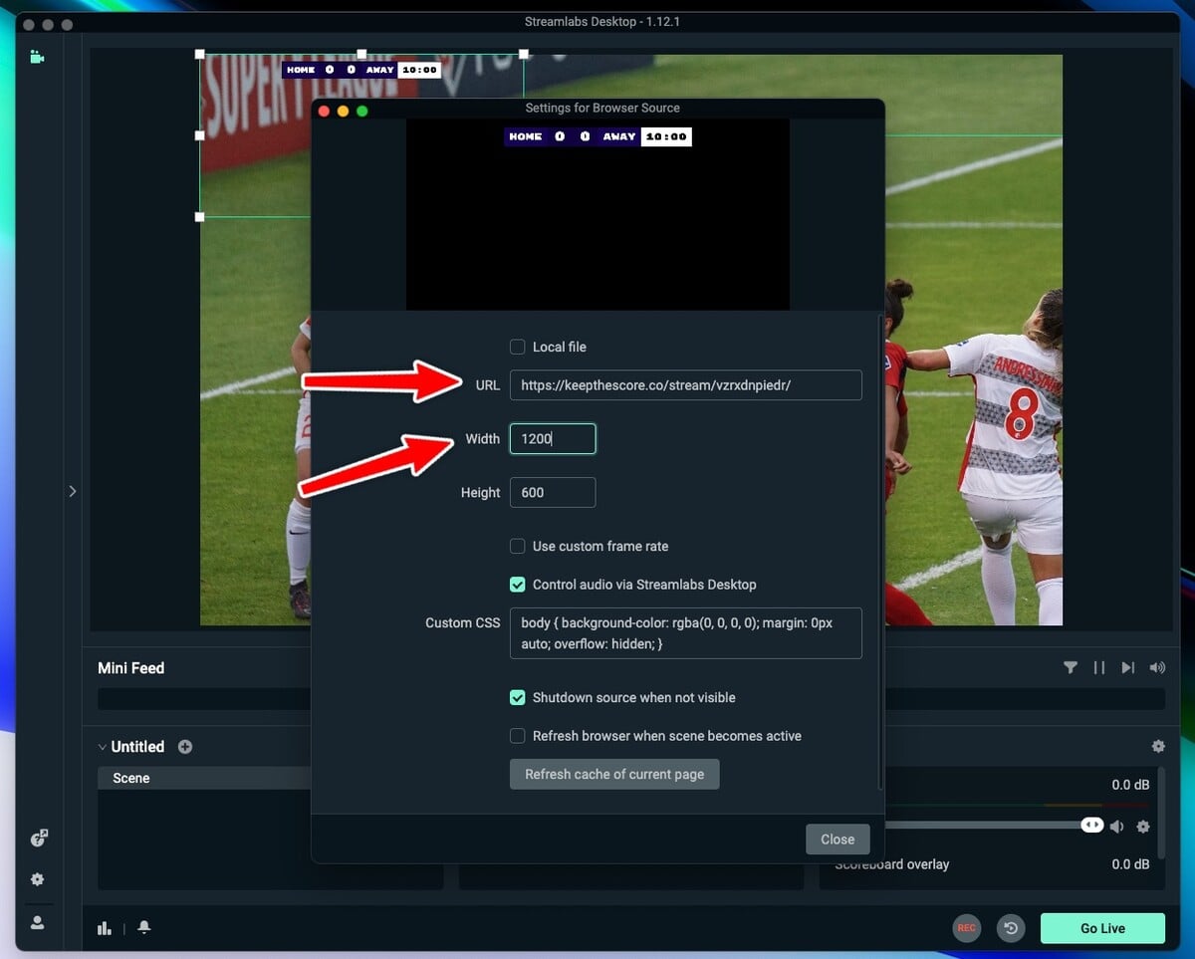Open performance metrics via the bar chart icon
The height and width of the screenshot is (959, 1195).
pos(105,927)
